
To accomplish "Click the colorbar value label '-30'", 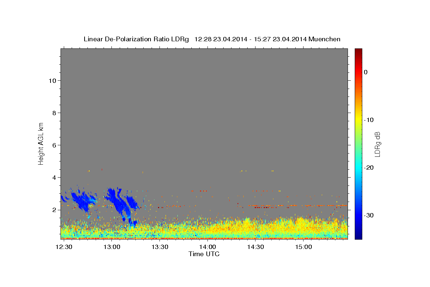I will click(x=369, y=215).
